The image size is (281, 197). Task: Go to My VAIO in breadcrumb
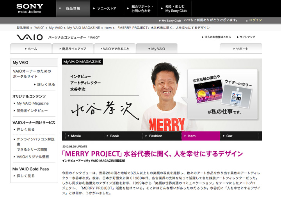click(56, 28)
